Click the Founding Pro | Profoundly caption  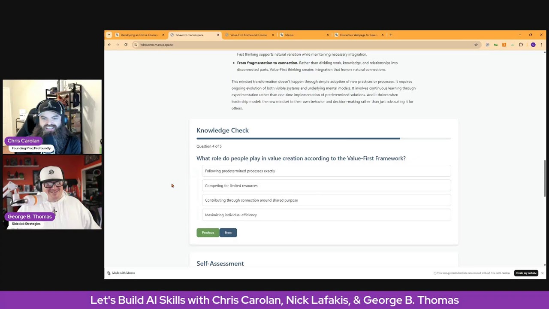point(31,148)
